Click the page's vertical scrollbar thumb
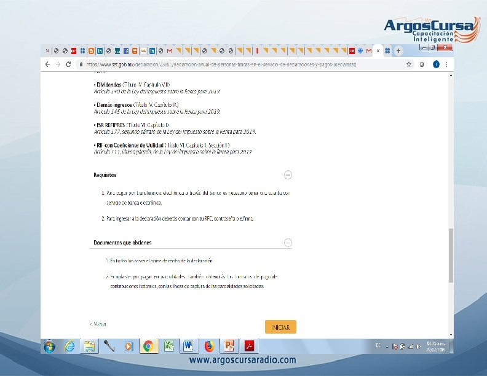Viewport: 487px width, 376px height. click(x=451, y=256)
